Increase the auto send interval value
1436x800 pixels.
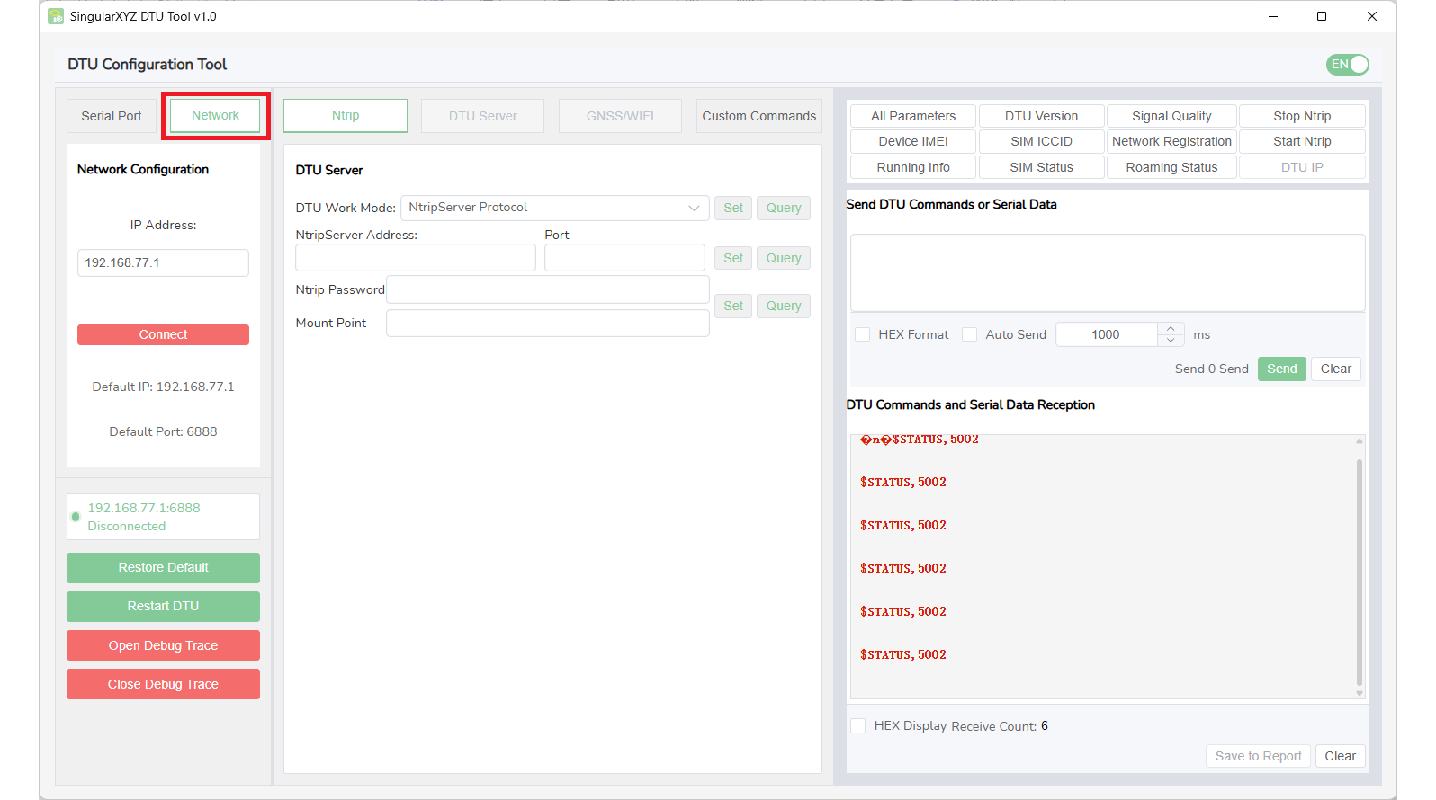(1171, 328)
